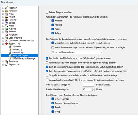138x115 pixels.
Task: Uncheck Anlagen under Zuordnungen history
Action: point(53,33)
